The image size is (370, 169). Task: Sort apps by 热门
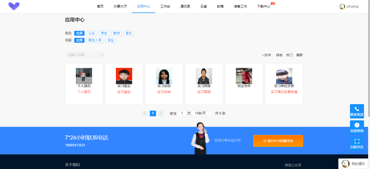290,55
